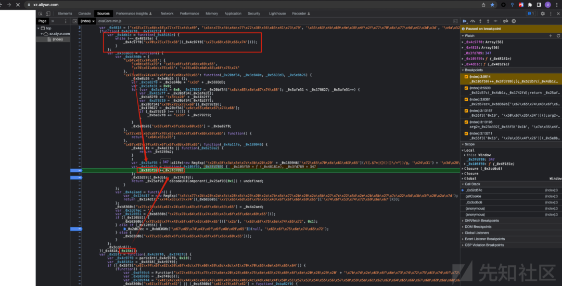
Task: Step over next function call
Action: [x=472, y=21]
